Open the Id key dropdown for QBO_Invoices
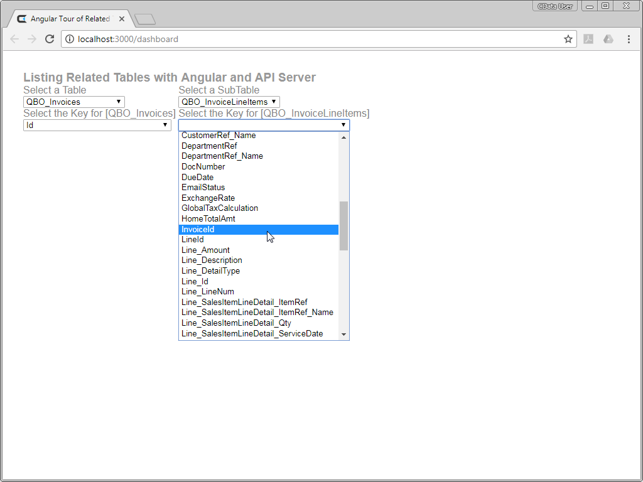This screenshot has width=643, height=482. [97, 125]
